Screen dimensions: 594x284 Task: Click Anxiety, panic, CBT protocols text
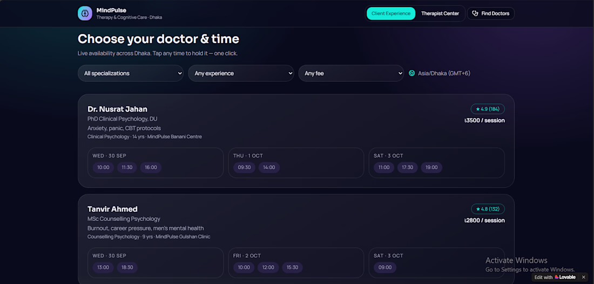(124, 128)
